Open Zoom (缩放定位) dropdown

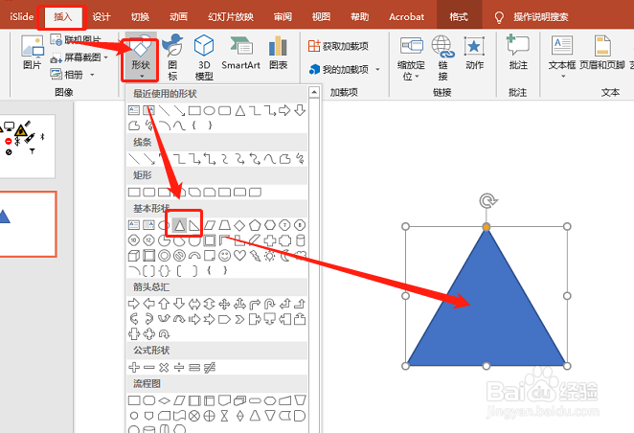pos(411,57)
